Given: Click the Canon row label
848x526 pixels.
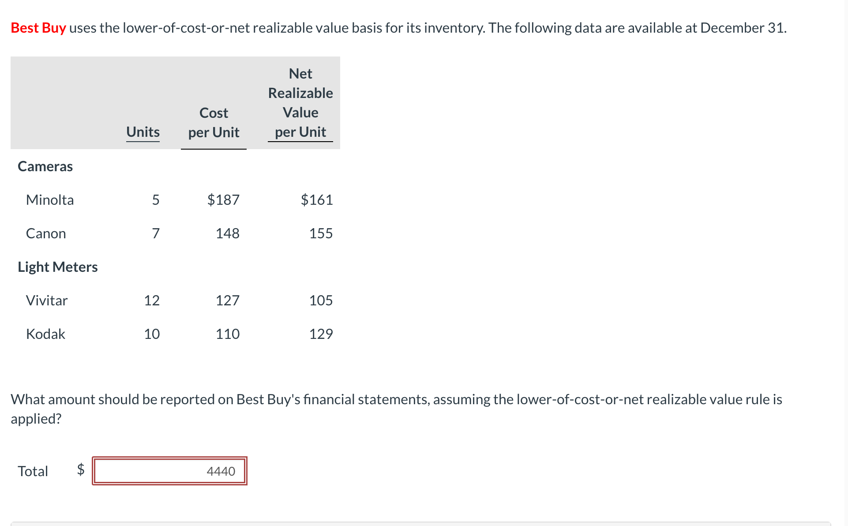Looking at the screenshot, I should 46,233.
